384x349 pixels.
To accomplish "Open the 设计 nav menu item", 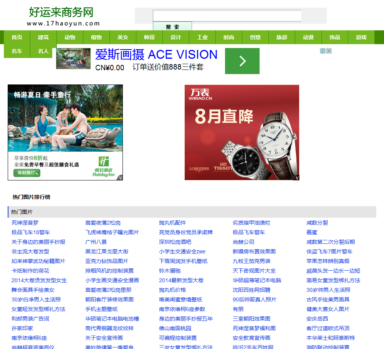I will click(176, 37).
